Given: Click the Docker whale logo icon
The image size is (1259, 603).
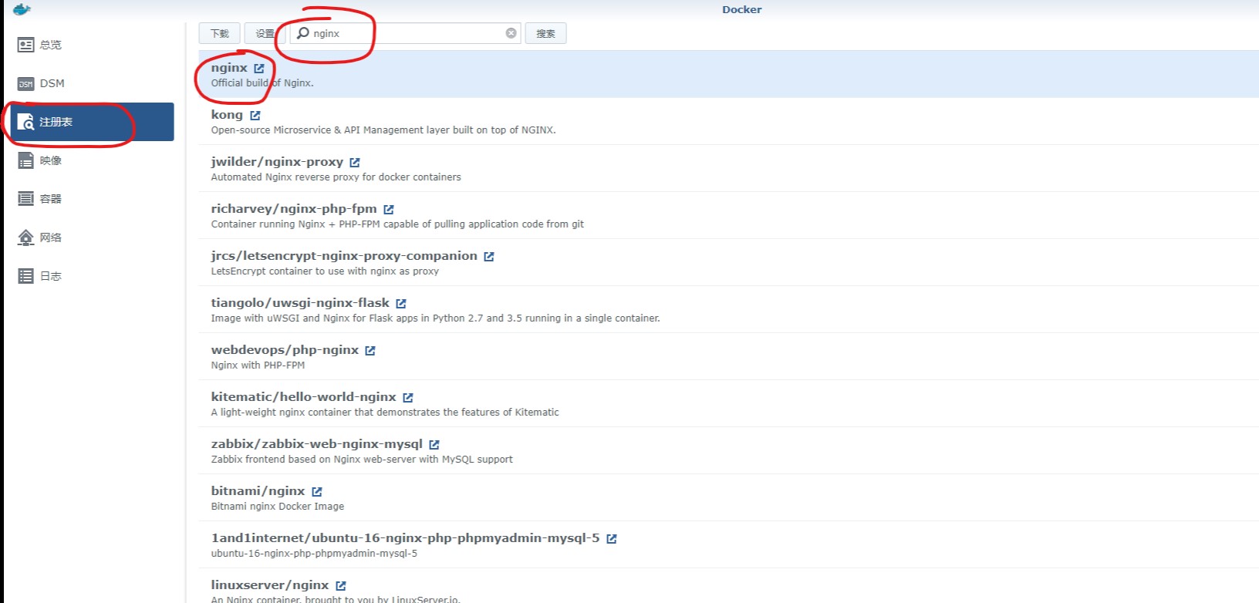Looking at the screenshot, I should (x=22, y=9).
